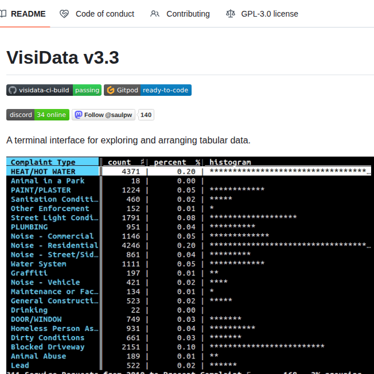Switch to the Contributing tab
Viewport: 374px width, 374px height.
[180, 14]
